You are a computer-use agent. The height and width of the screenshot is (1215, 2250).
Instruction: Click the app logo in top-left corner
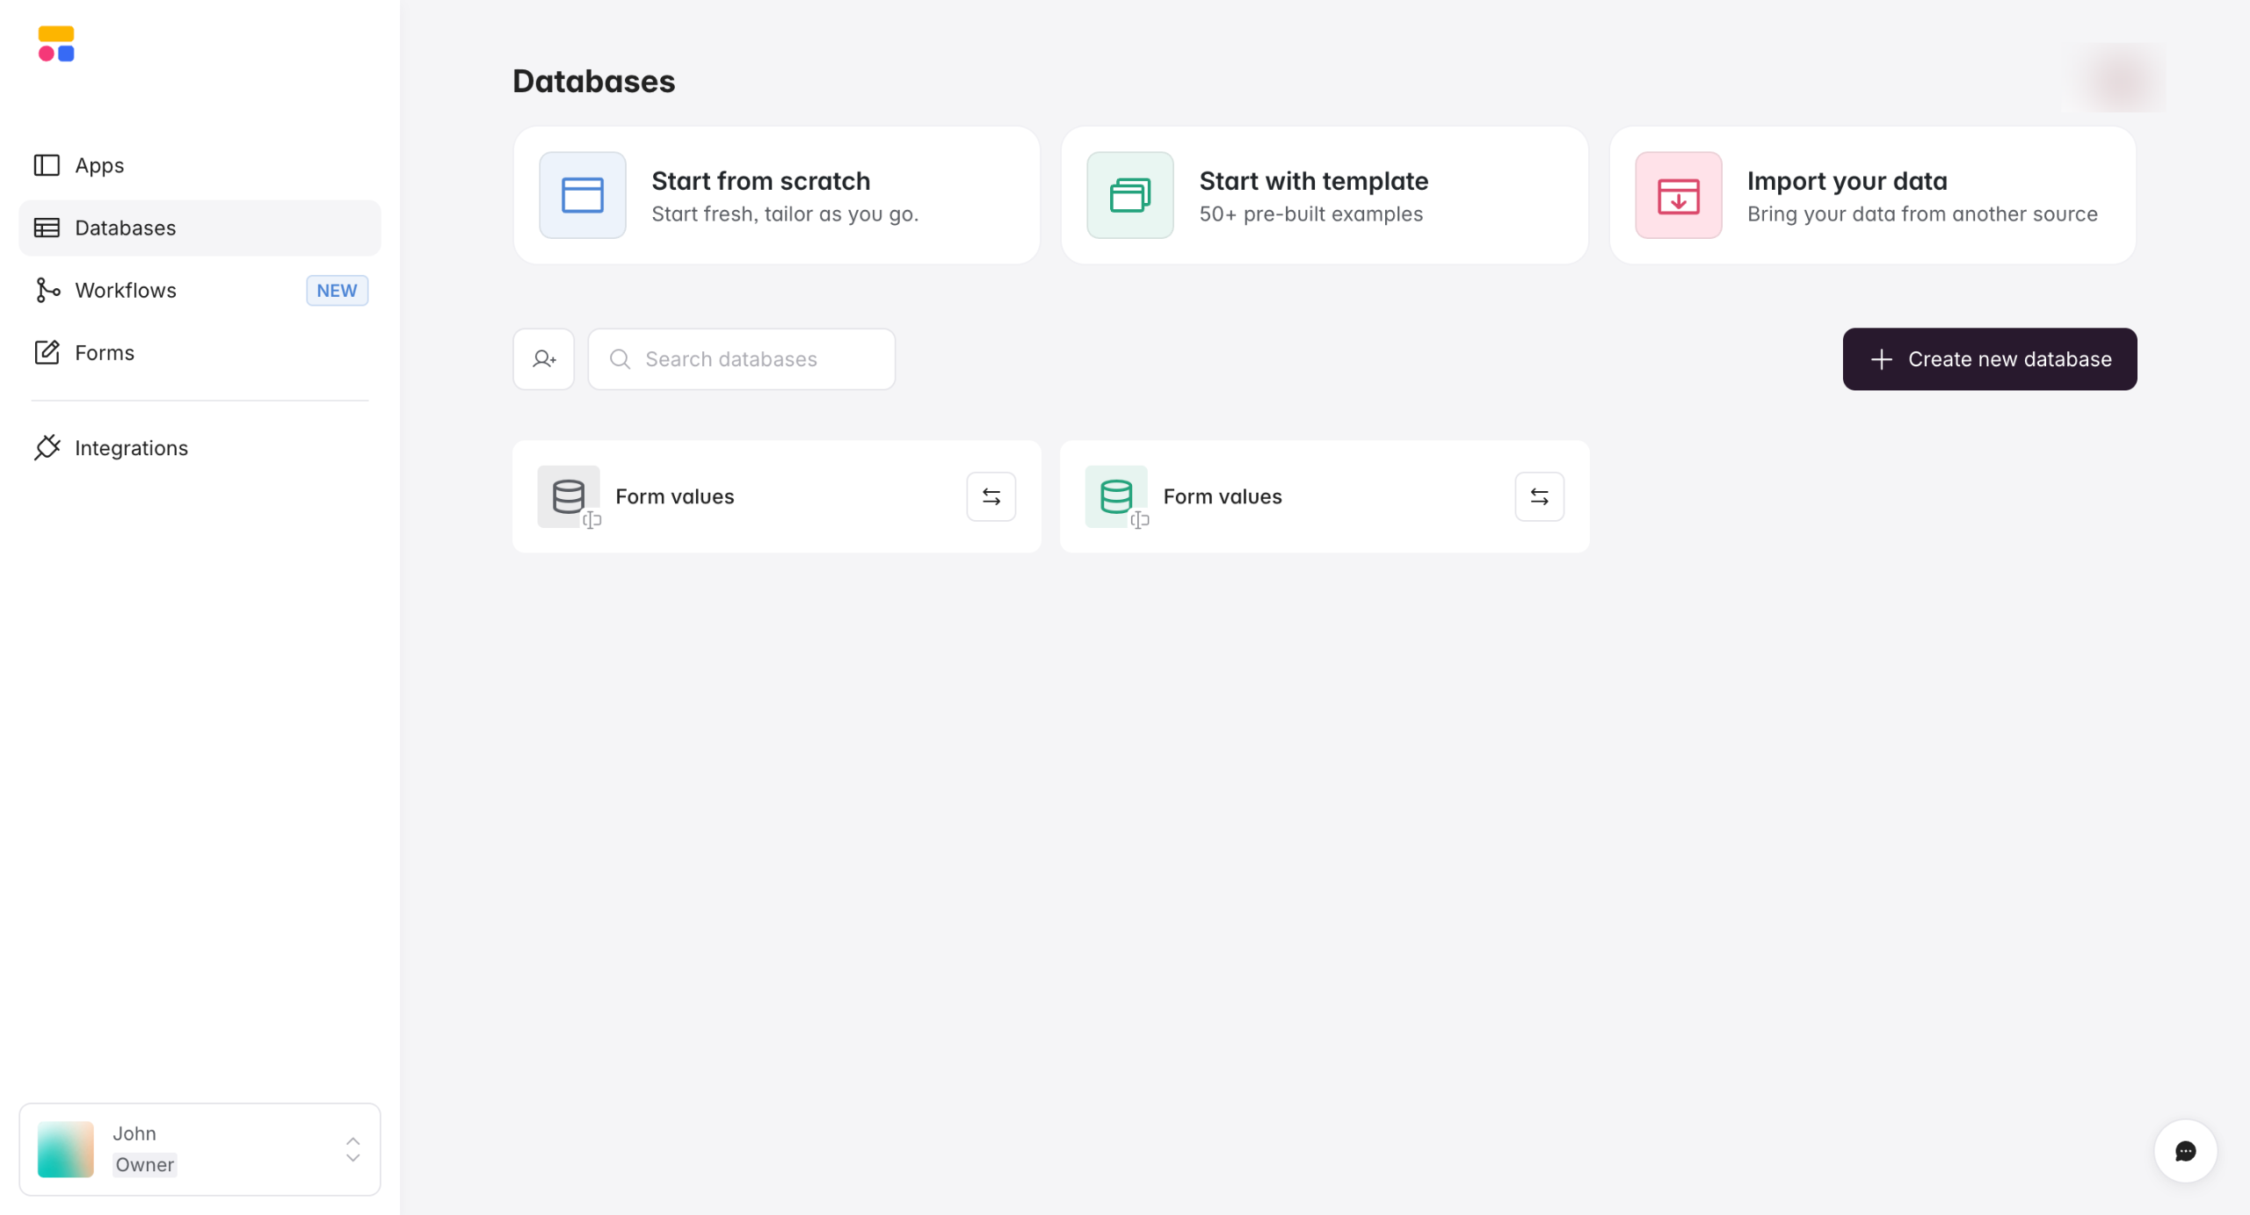pyautogui.click(x=56, y=44)
